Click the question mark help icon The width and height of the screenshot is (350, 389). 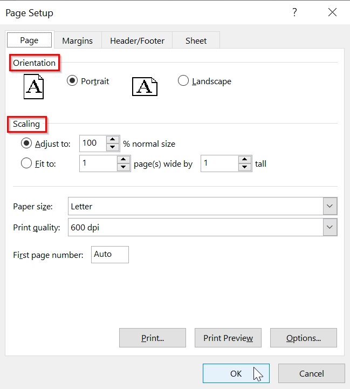coord(294,12)
